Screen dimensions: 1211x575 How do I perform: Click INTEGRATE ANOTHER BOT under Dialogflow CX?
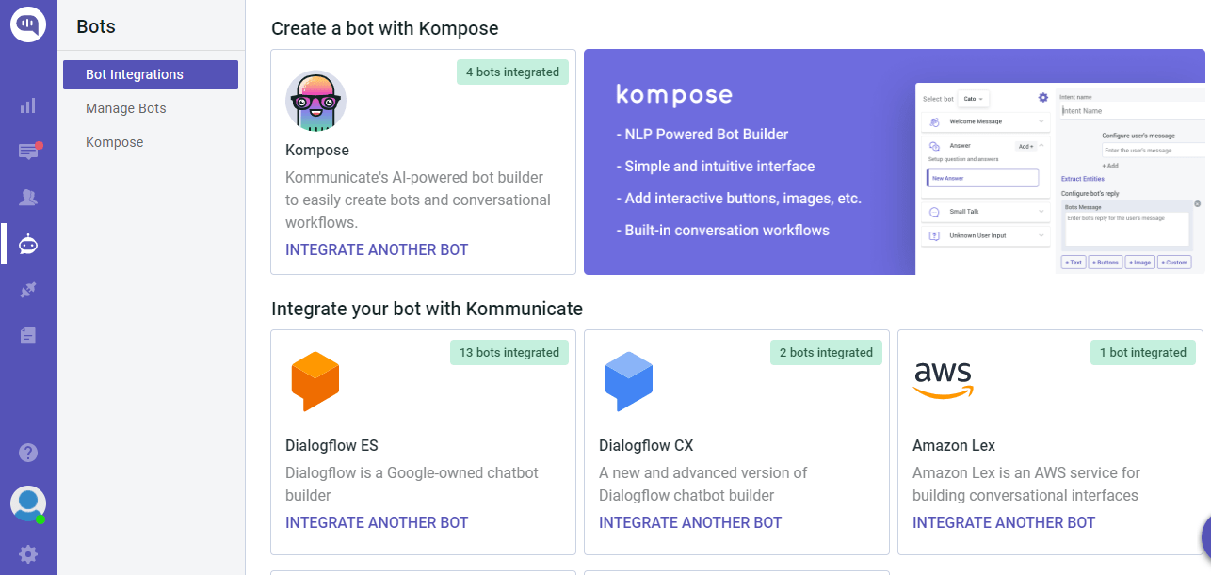point(690,522)
